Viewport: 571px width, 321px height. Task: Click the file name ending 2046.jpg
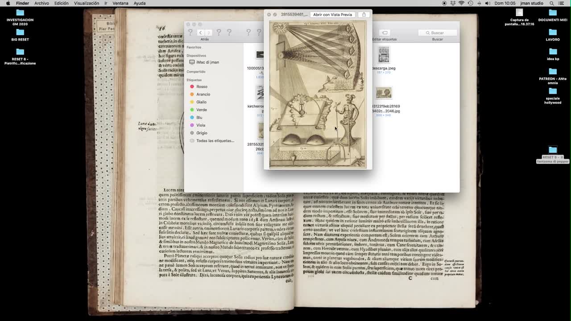[386, 109]
